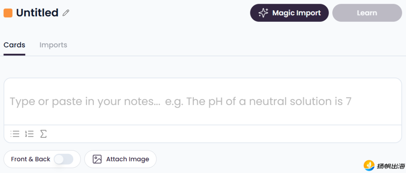Pick the orange deck color square
Image resolution: width=406 pixels, height=173 pixels.
tap(8, 13)
